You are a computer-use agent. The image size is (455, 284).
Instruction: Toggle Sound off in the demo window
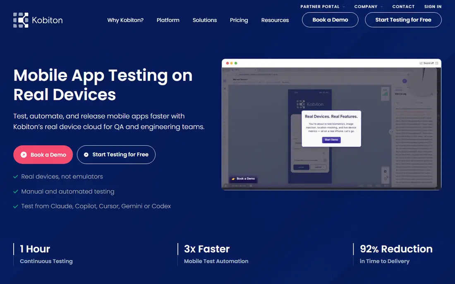click(426, 63)
